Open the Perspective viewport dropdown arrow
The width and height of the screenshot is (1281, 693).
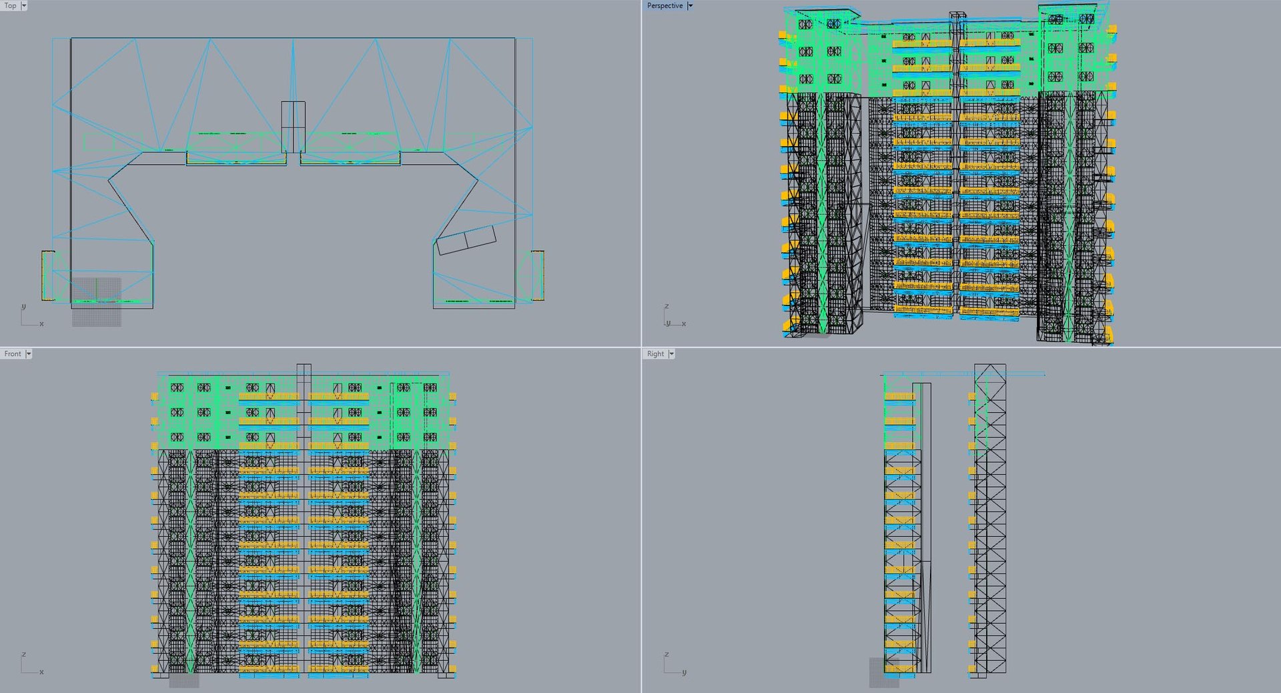pos(690,5)
